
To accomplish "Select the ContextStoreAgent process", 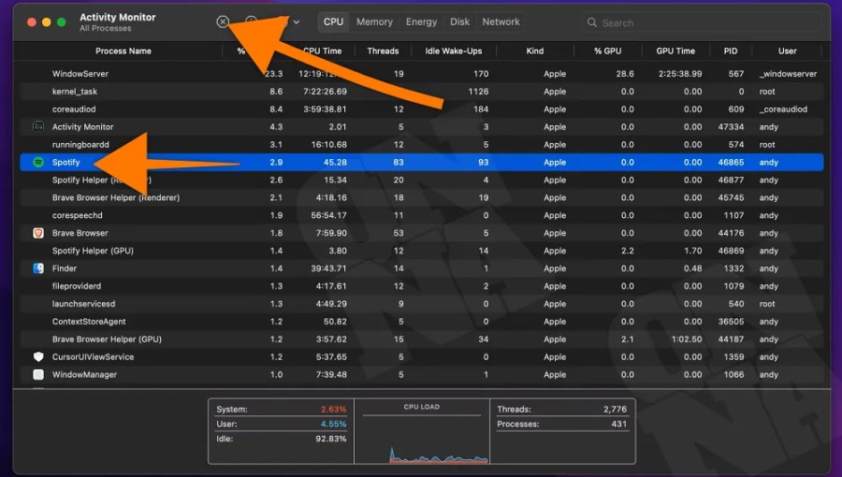I will click(89, 322).
